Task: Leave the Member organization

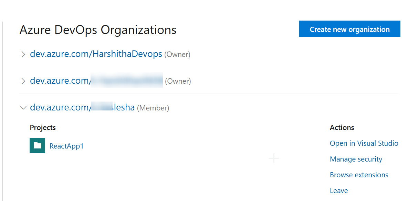Action: (x=338, y=190)
